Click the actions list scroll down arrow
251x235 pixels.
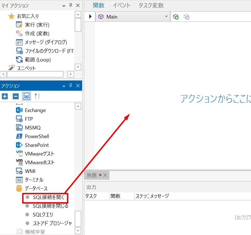tap(78, 231)
